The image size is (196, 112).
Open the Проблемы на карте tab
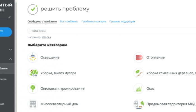[x=94, y=22]
